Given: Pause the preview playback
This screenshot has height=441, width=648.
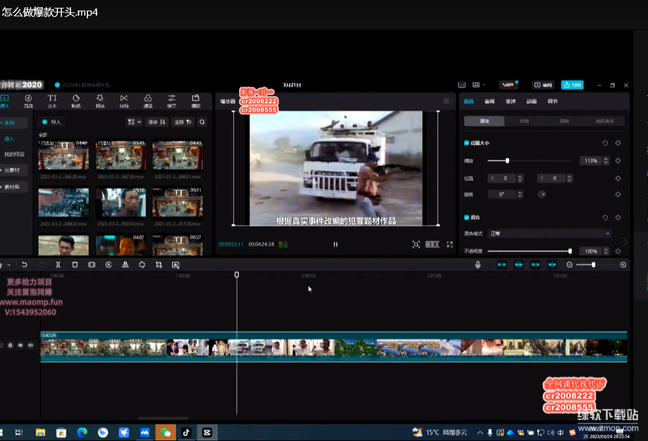Looking at the screenshot, I should pos(336,245).
